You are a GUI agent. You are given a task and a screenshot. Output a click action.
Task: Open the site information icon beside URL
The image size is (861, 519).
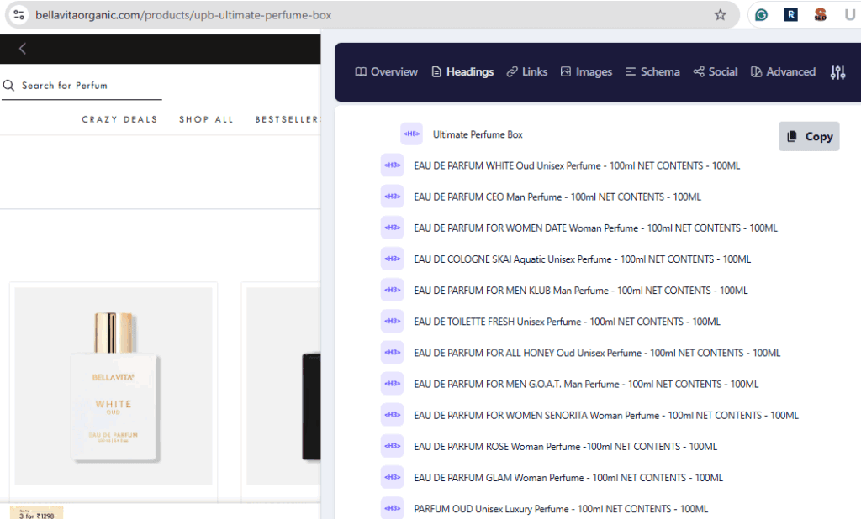[x=18, y=15]
